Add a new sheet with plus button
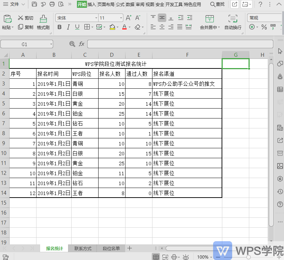Viewport: 284px width, 260px height. [129, 248]
